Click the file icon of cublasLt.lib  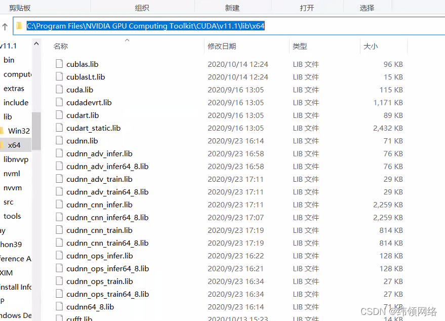coord(59,76)
